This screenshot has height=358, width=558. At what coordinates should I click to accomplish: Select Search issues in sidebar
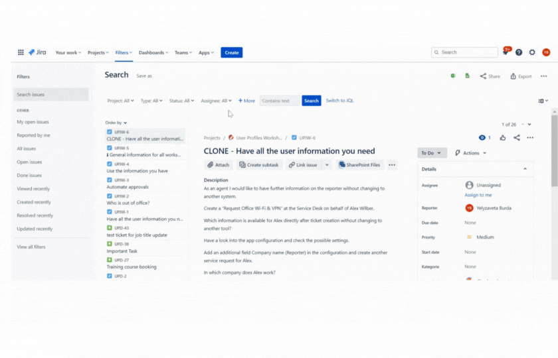[x=51, y=94]
